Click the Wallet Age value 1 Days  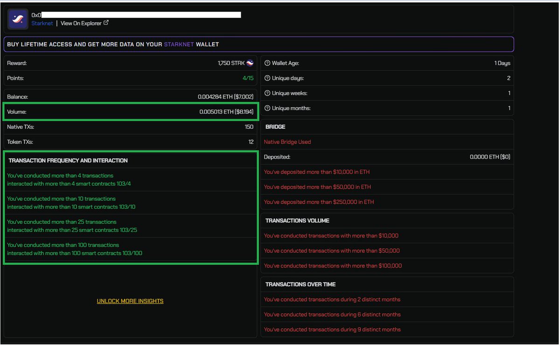(x=503, y=63)
